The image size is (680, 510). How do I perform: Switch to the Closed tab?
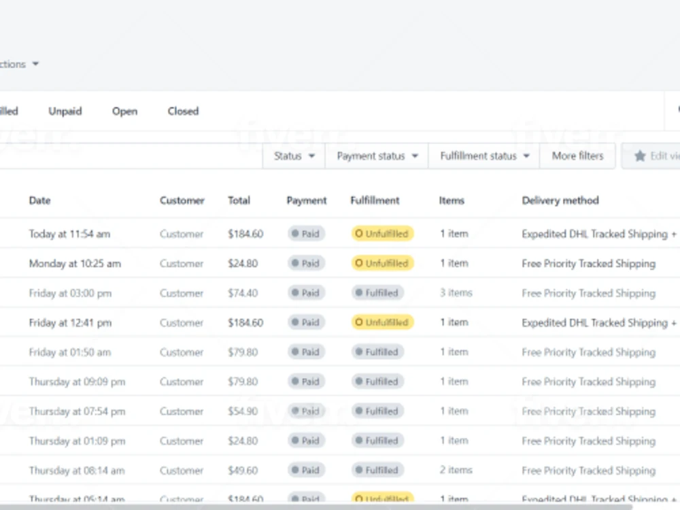[x=183, y=112]
